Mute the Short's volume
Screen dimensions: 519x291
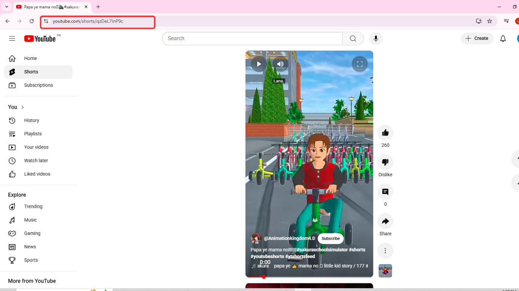280,64
